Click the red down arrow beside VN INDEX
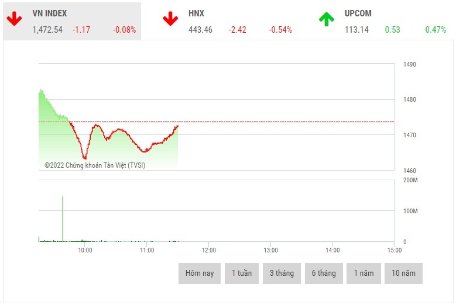Screen dimensions: 456x305 click(x=15, y=19)
